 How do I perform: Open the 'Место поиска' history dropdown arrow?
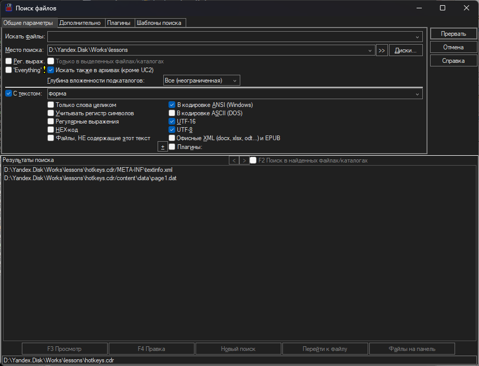370,50
